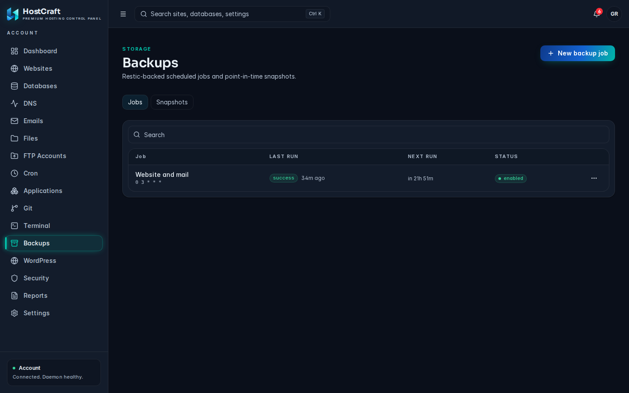Open the GR user avatar menu
The width and height of the screenshot is (629, 393).
pyautogui.click(x=614, y=14)
